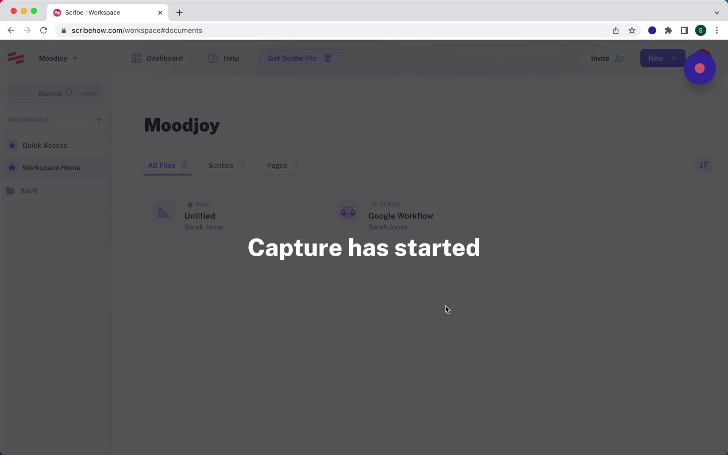The height and width of the screenshot is (455, 728).
Task: Click the Get Scribe Pro button
Action: pyautogui.click(x=300, y=58)
